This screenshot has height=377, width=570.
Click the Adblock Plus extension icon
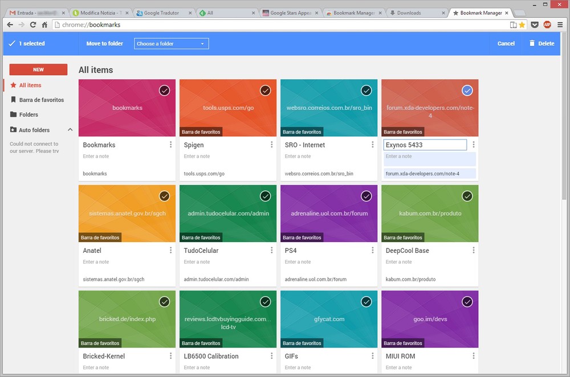click(x=547, y=25)
